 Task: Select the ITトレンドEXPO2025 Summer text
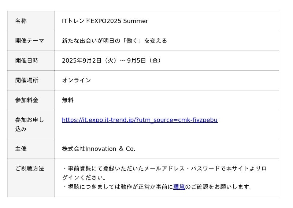[105, 21]
